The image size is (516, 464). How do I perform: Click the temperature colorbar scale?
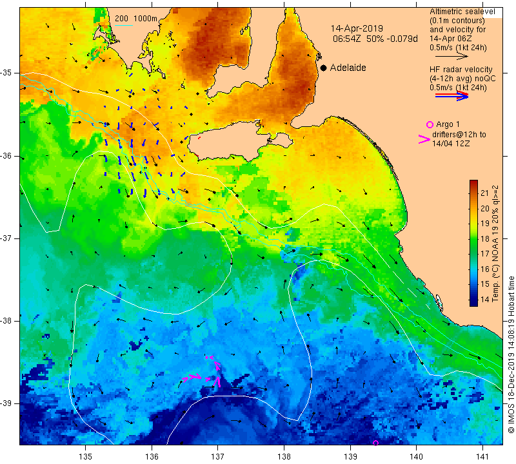pos(473,243)
